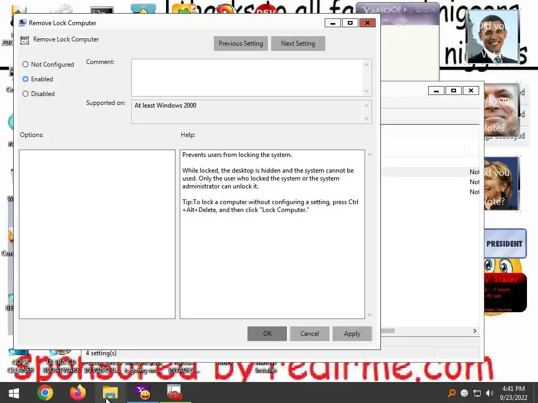The width and height of the screenshot is (538, 403).
Task: Click the '4 setting(s)' status bar text
Action: click(101, 353)
